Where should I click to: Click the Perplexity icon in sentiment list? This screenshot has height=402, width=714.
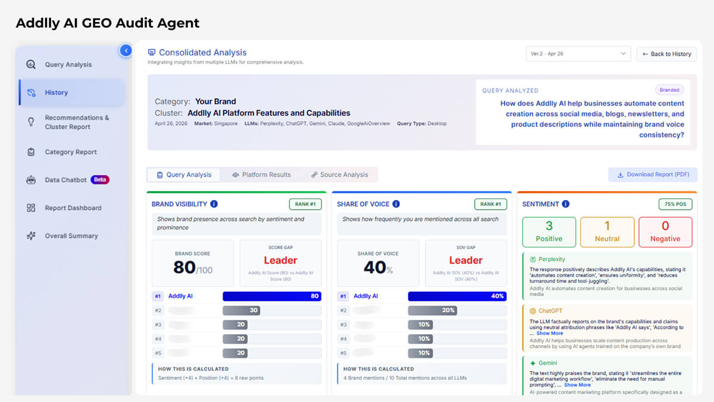click(x=533, y=259)
